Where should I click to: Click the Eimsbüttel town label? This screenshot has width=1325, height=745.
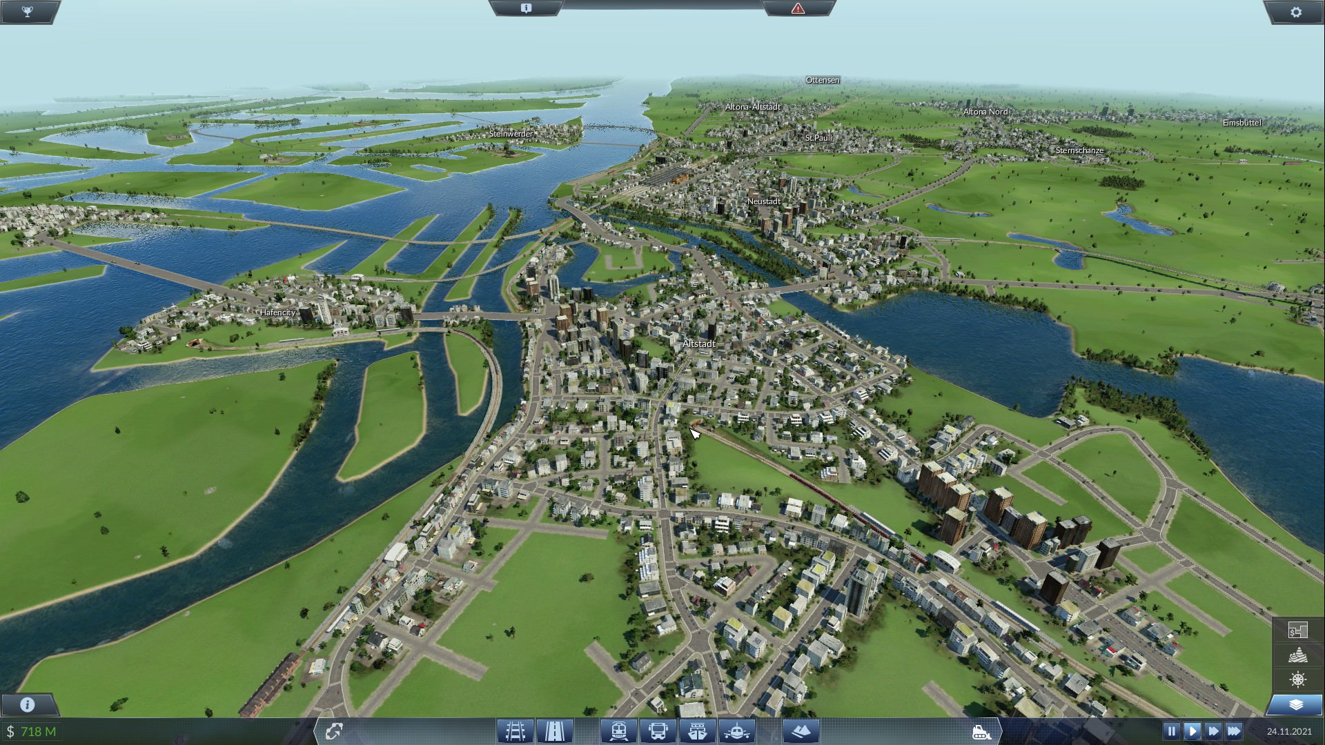click(x=1242, y=123)
